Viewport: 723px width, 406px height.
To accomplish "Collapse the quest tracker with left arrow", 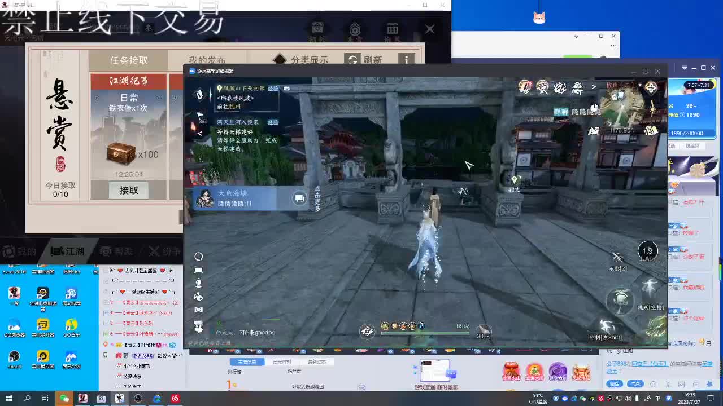I will pyautogui.click(x=199, y=133).
